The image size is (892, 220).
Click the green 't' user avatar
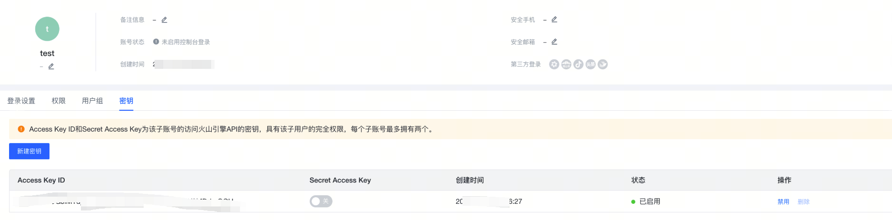click(47, 29)
